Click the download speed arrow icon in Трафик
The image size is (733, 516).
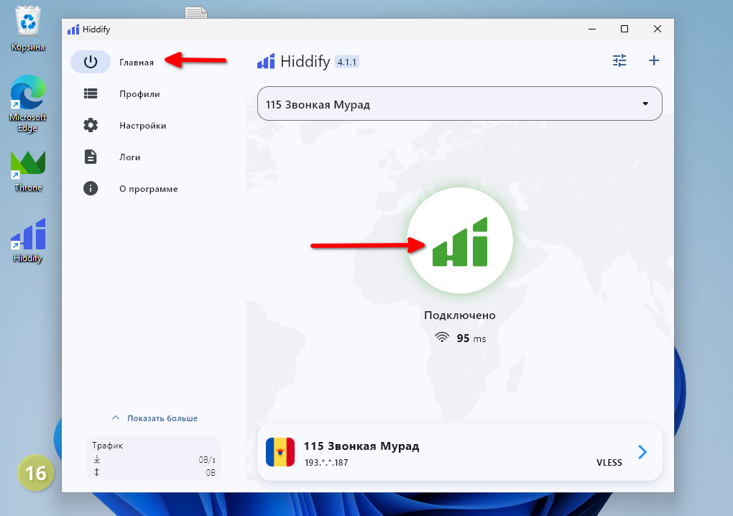[x=97, y=459]
